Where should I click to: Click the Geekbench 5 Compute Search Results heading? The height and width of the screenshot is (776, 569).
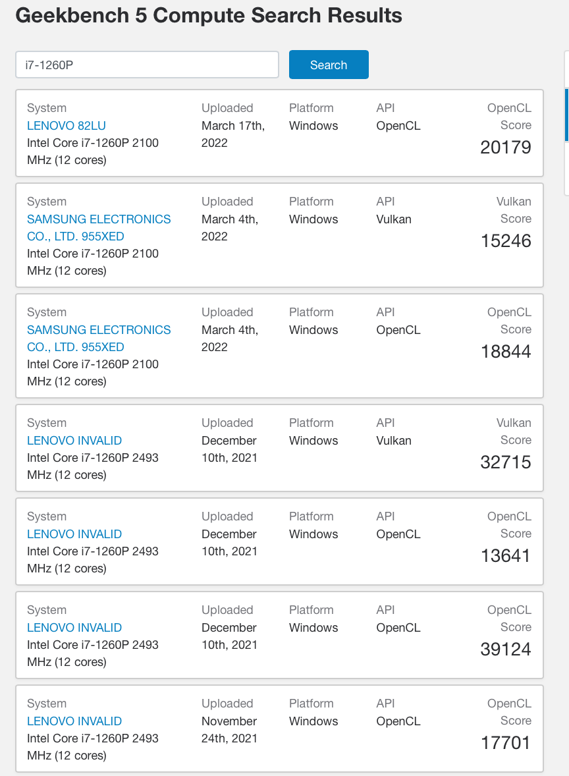(208, 16)
